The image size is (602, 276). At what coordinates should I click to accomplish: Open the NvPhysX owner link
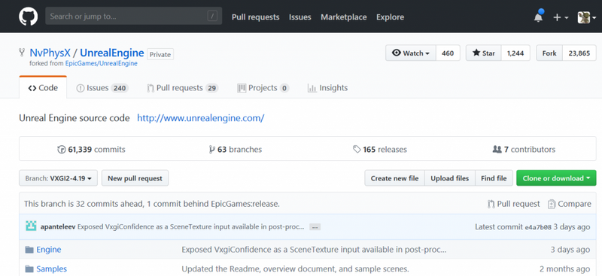tap(50, 53)
